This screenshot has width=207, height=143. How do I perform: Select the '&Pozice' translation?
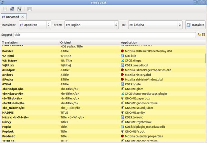click(8, 79)
